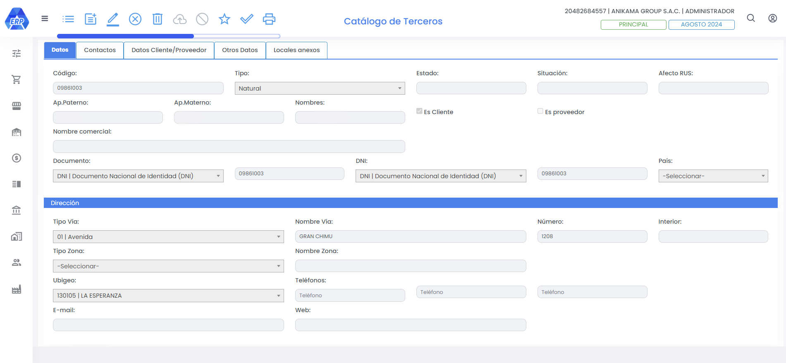Image resolution: width=786 pixels, height=363 pixels.
Task: Click the Situación input field
Action: 592,88
